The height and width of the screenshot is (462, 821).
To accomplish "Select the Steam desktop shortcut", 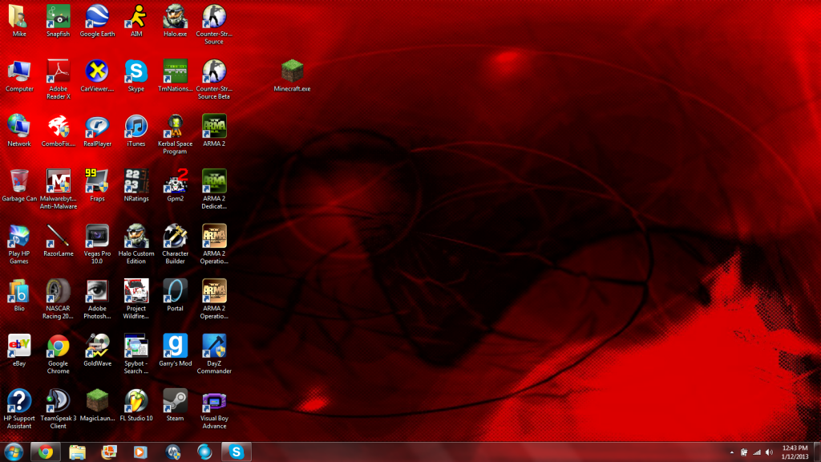I will (175, 406).
